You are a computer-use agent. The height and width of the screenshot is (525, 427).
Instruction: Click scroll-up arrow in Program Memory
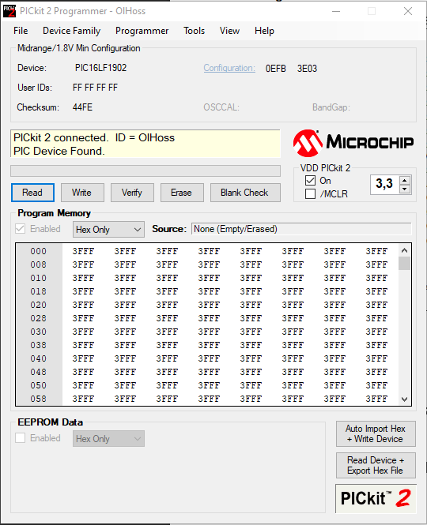tap(405, 250)
